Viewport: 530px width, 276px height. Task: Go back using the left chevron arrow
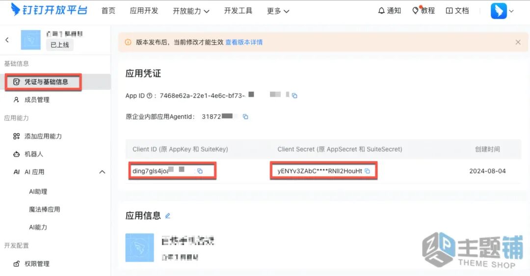(x=7, y=40)
